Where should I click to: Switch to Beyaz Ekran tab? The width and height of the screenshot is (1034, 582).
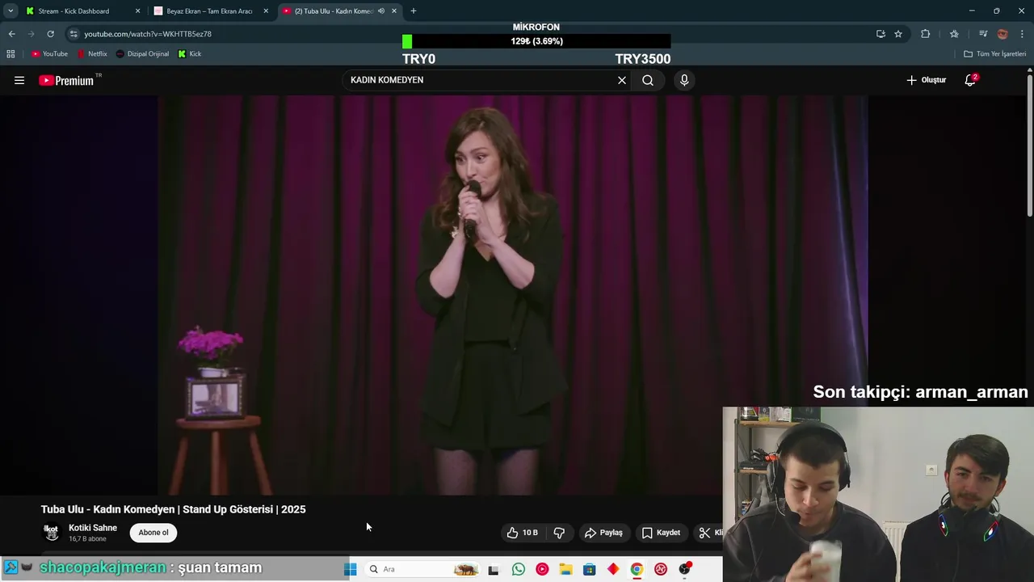209,11
